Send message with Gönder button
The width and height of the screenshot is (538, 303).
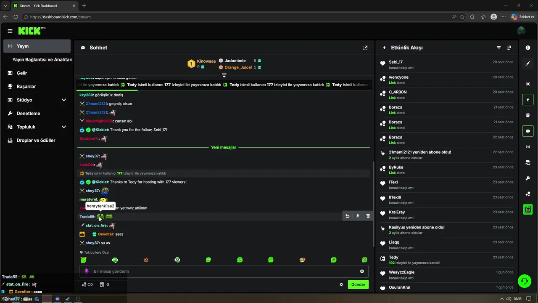pyautogui.click(x=358, y=284)
